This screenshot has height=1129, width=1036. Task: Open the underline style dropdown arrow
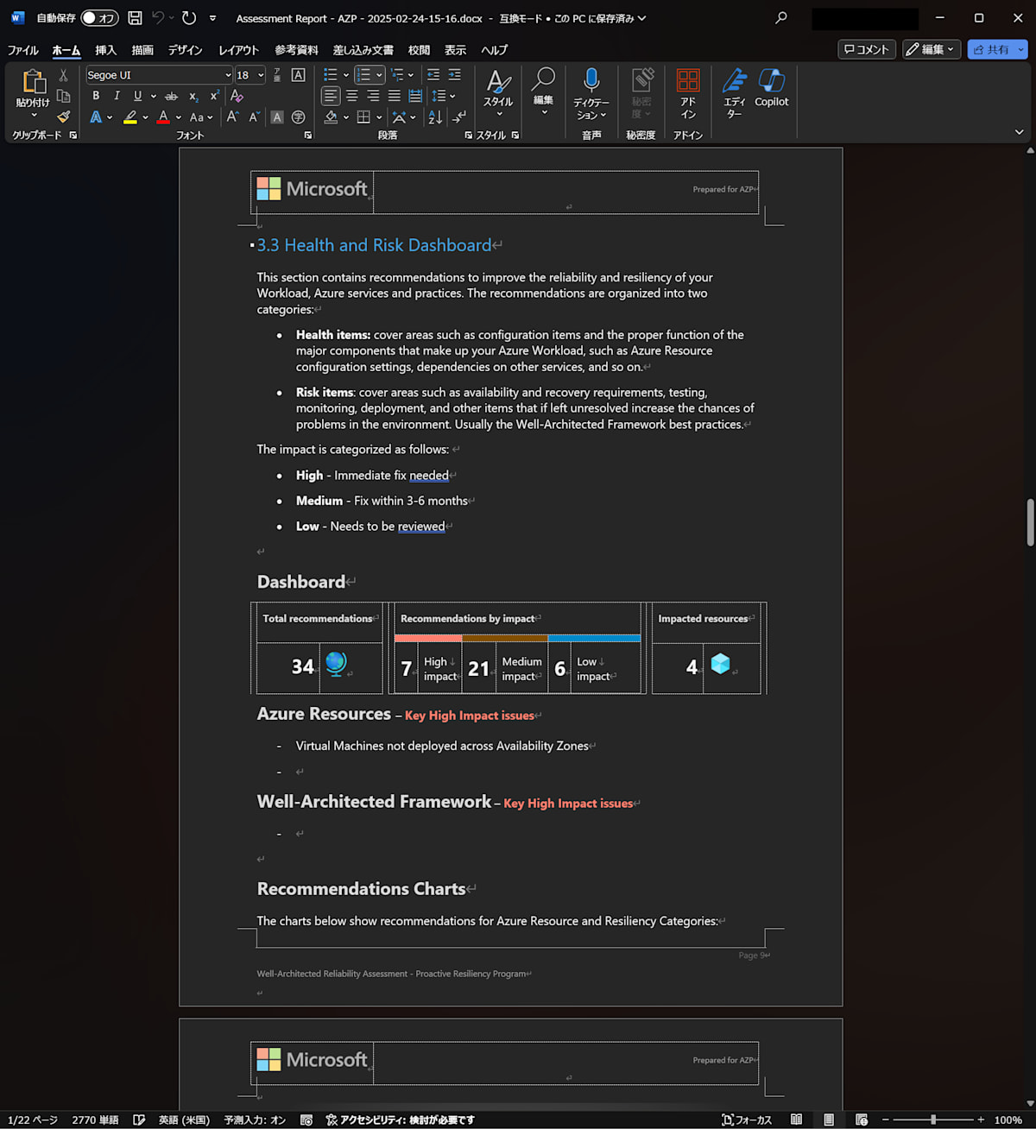(153, 96)
